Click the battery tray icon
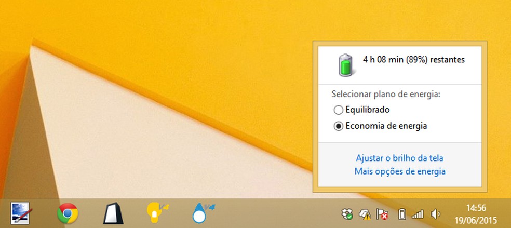 click(x=402, y=214)
